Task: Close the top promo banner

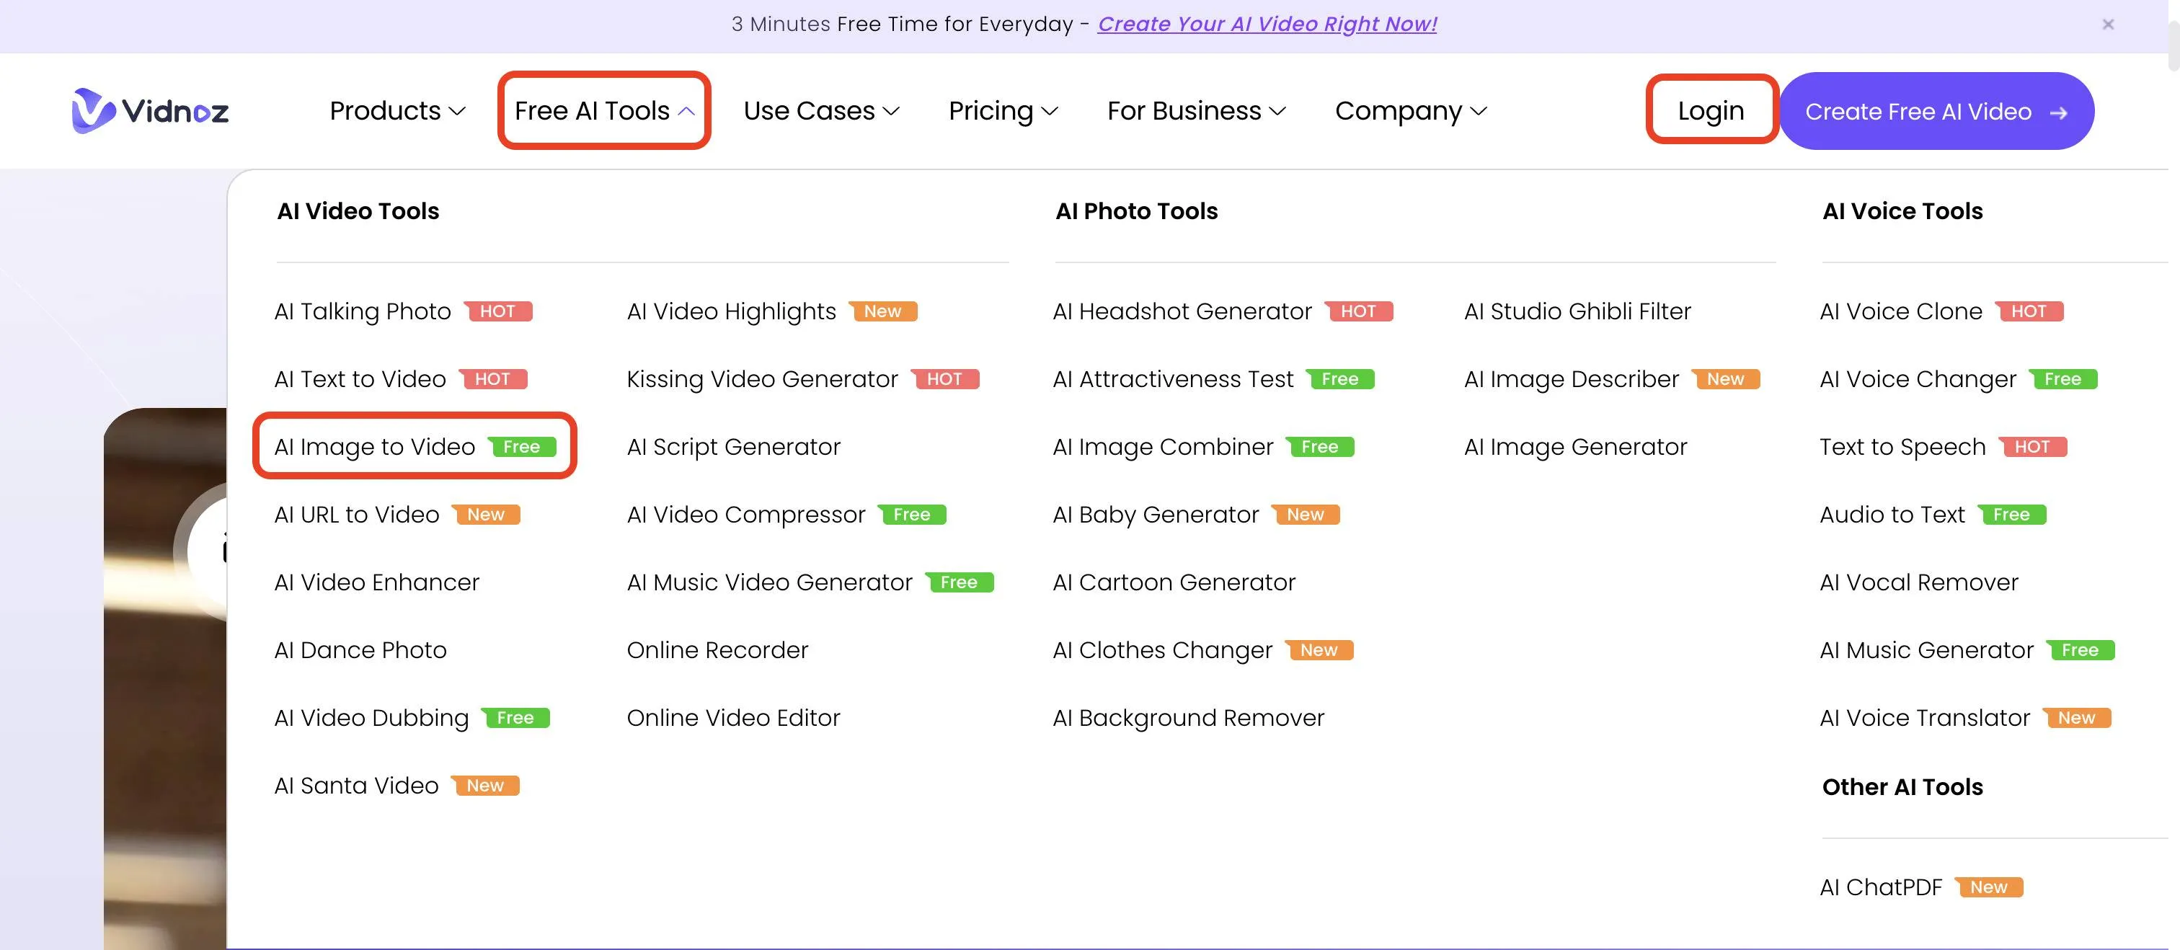Action: point(2107,25)
